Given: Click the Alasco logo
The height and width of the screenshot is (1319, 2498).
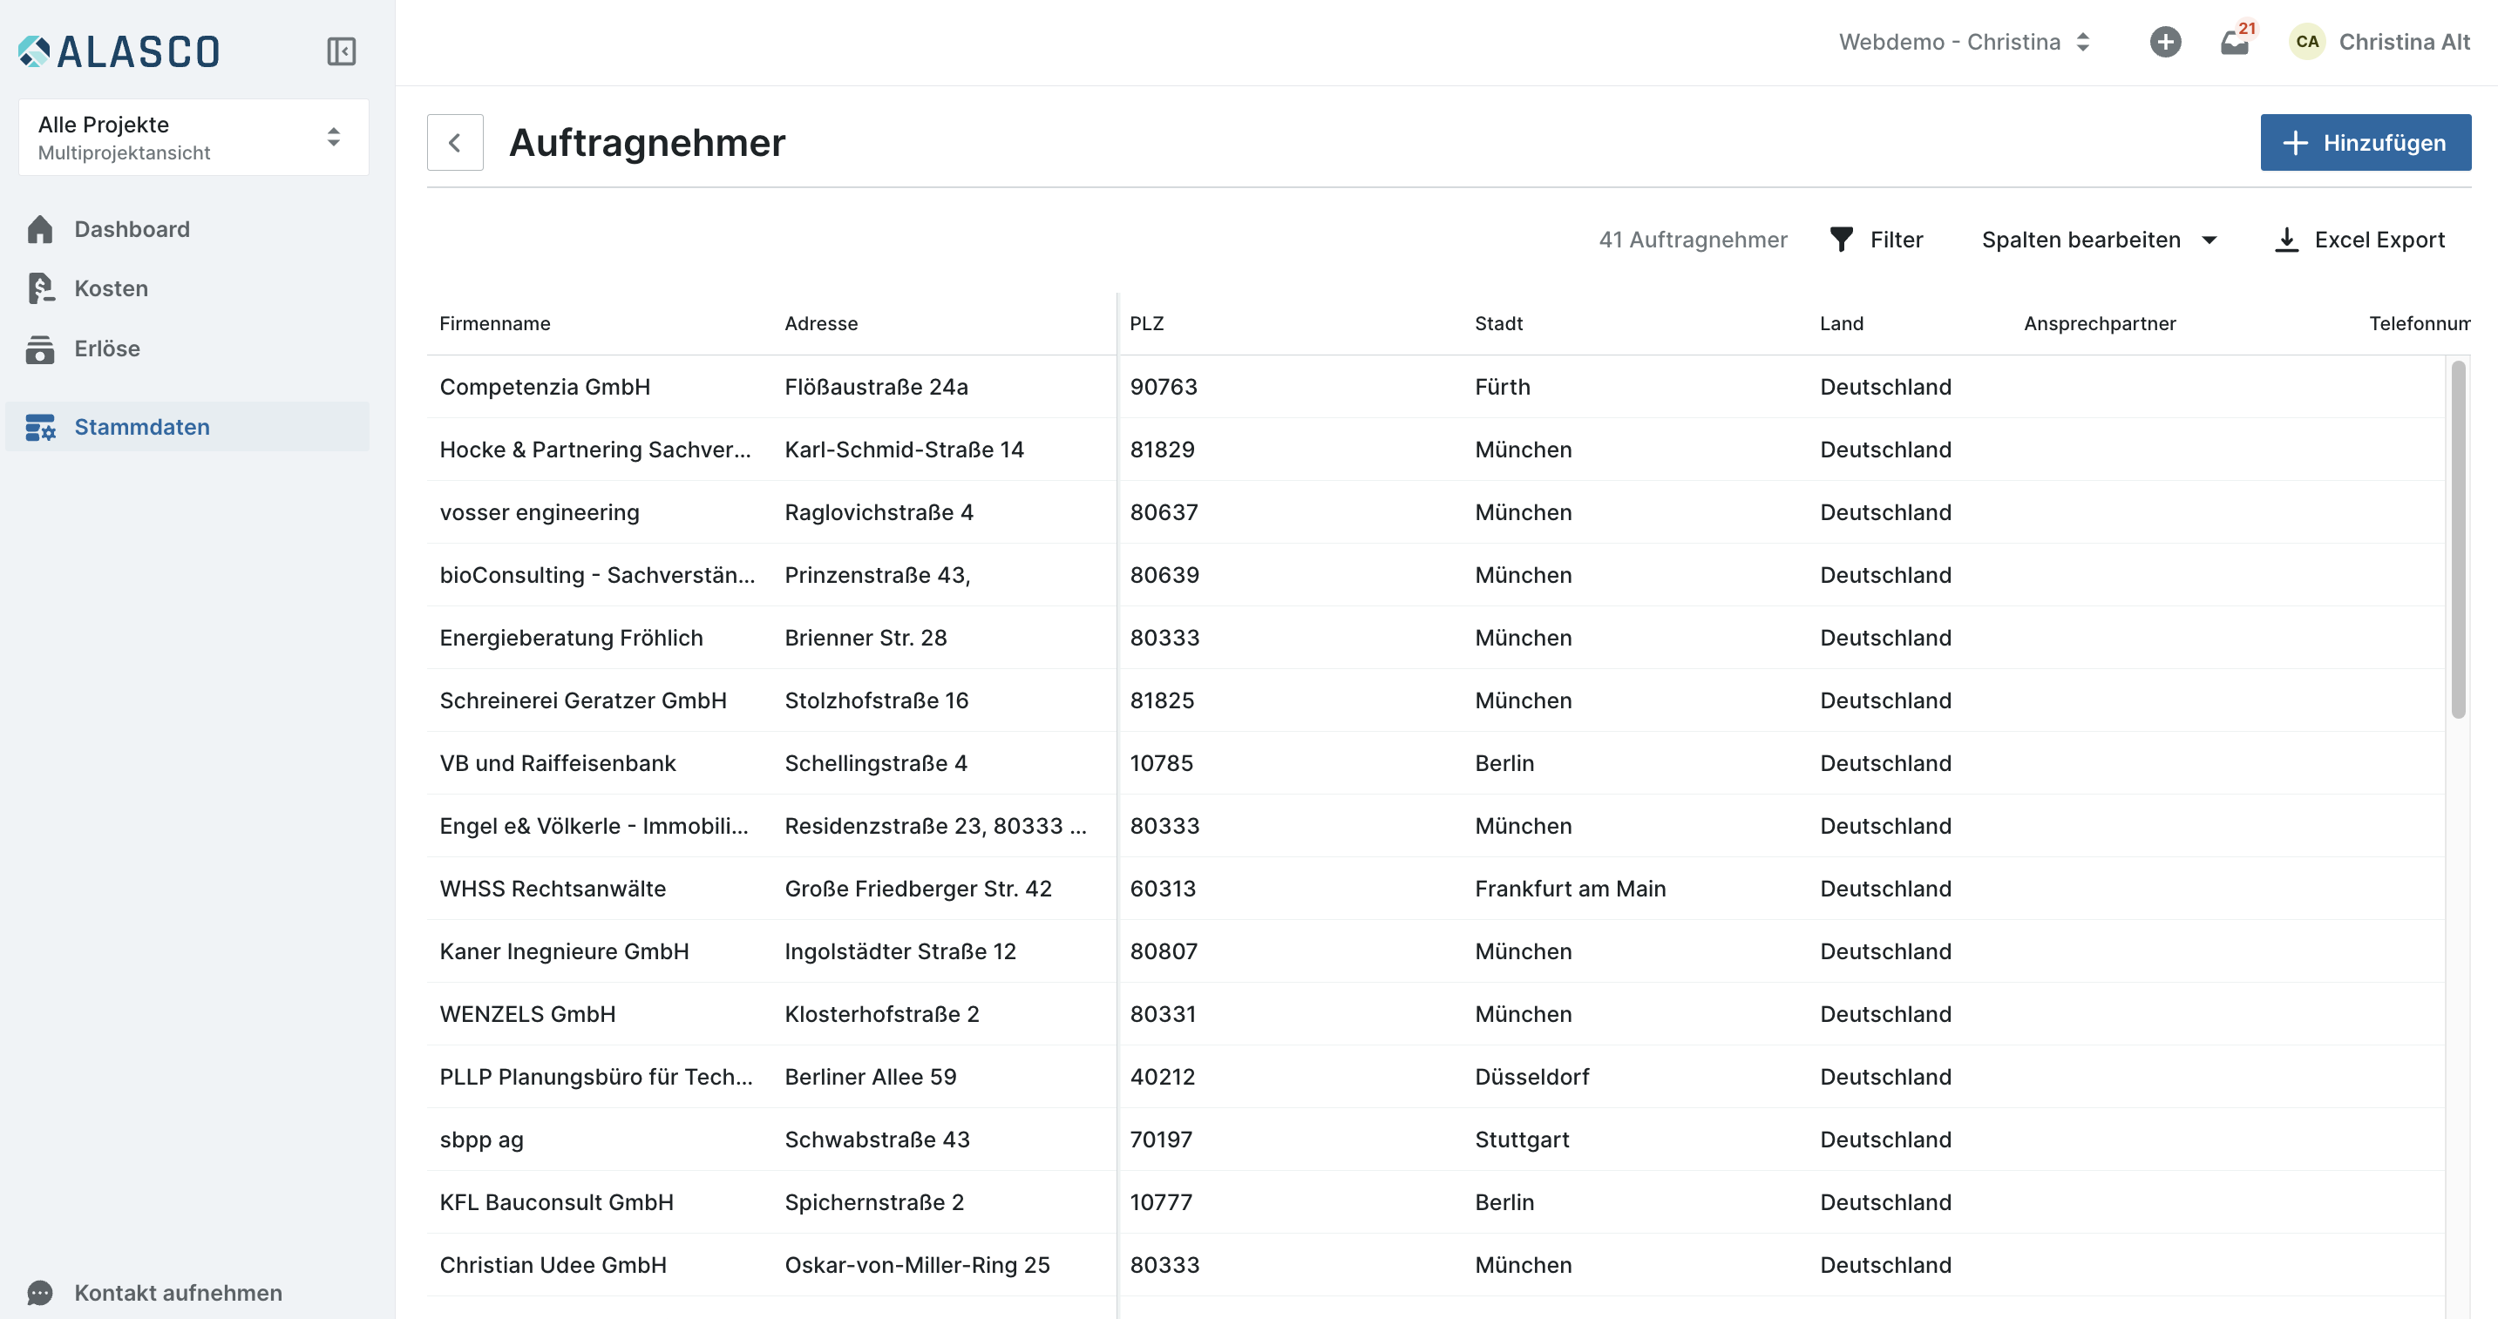Looking at the screenshot, I should tap(119, 51).
